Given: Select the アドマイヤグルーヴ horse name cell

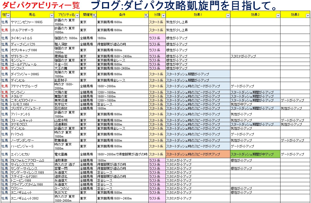Looking at the screenshot, I should 32,86.
